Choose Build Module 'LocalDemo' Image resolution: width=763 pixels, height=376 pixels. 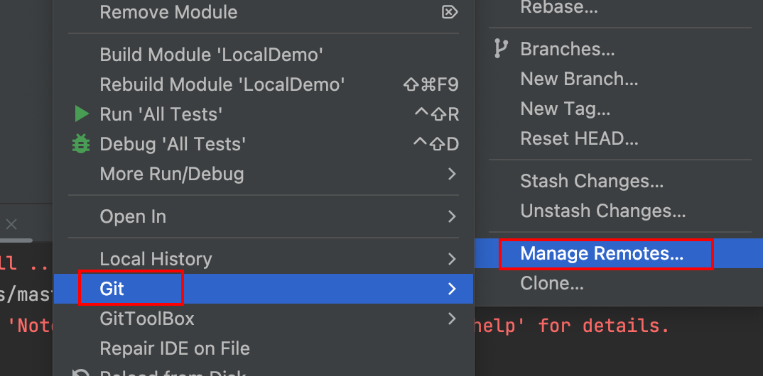[x=212, y=55]
